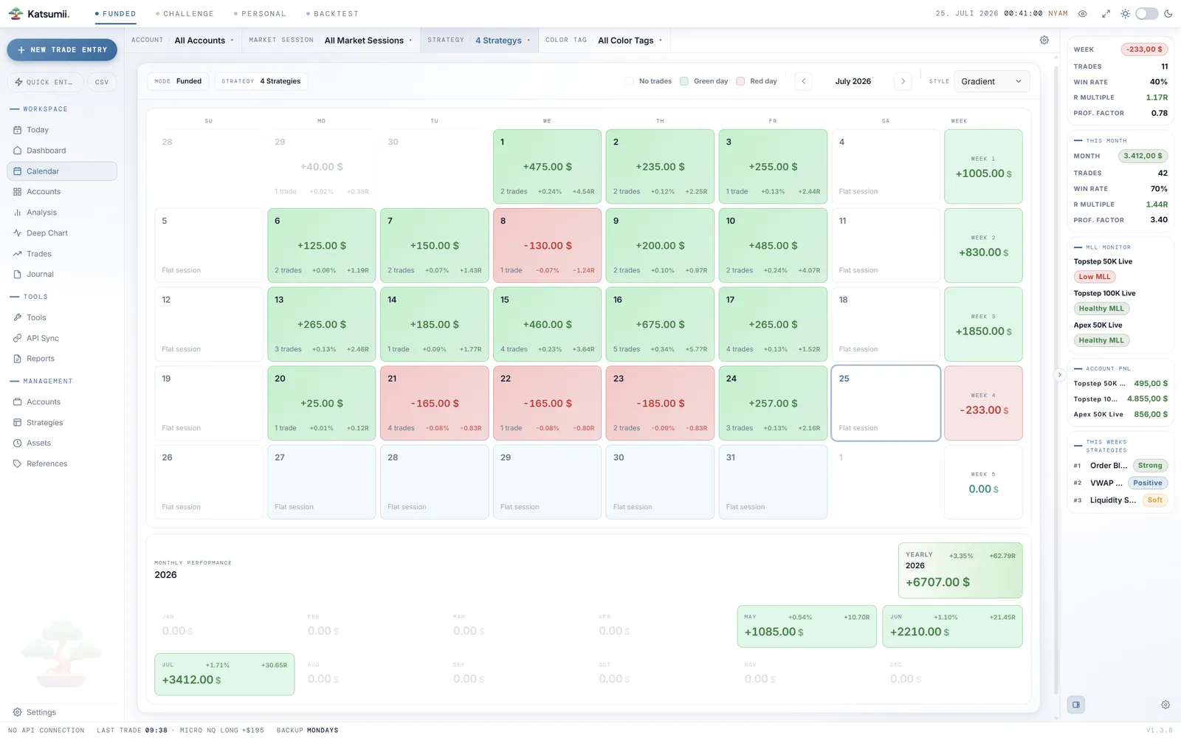The image size is (1181, 738).
Task: Open Analysis bar chart icon
Action: 17,213
